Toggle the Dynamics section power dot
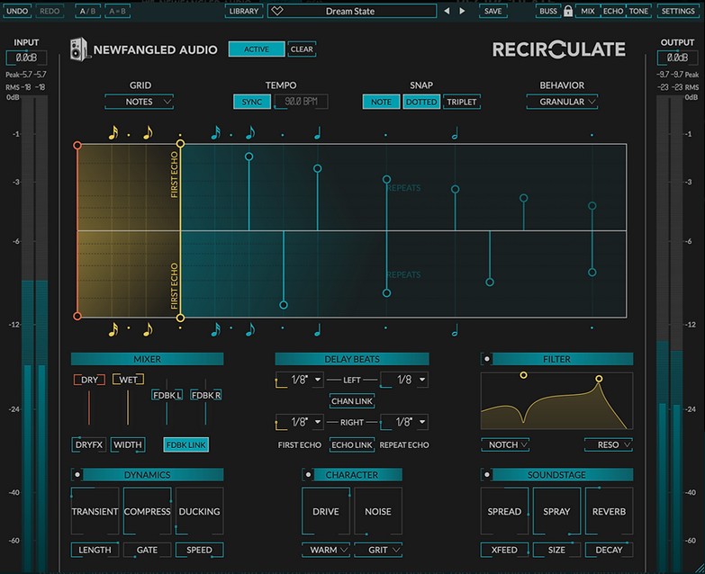 pos(77,475)
